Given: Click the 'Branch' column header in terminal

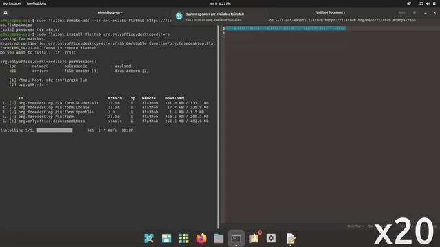Looking at the screenshot, I should (x=115, y=98).
